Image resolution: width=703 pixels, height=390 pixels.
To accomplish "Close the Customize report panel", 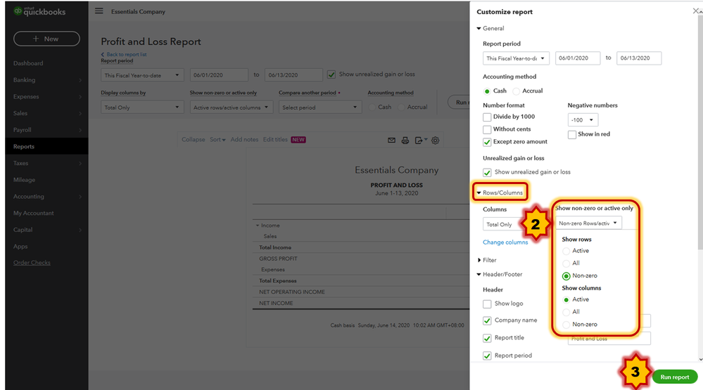I will [x=696, y=11].
